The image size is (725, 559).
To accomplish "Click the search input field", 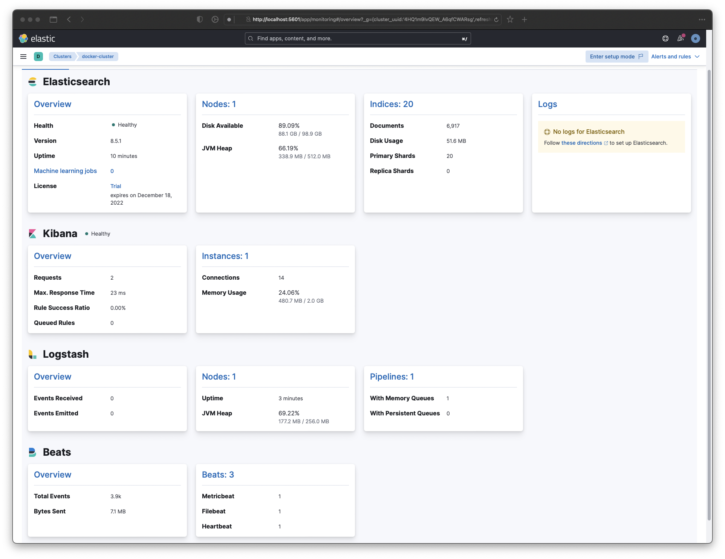I will (359, 38).
